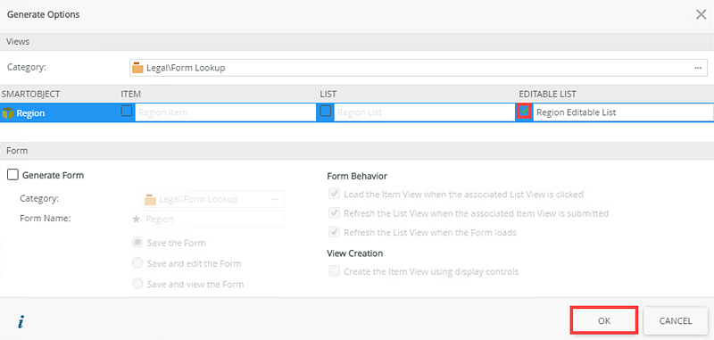714x340 pixels.
Task: Check the Generate Form checkbox
Action: coord(13,175)
